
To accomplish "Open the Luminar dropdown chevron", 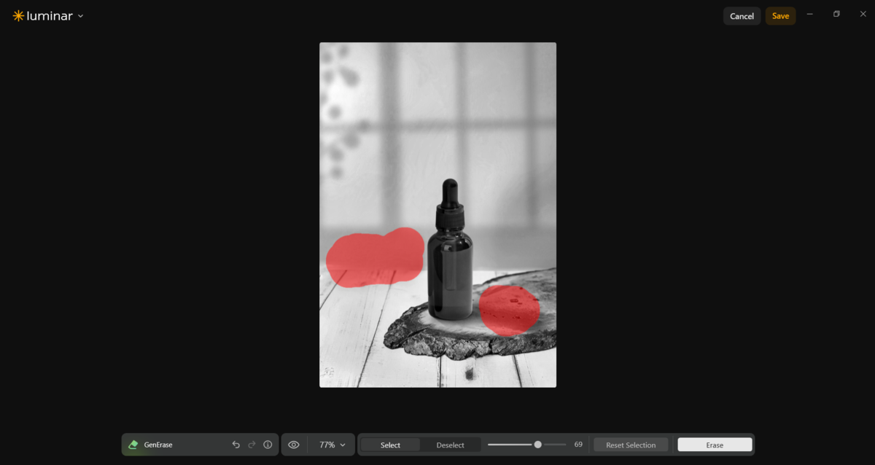I will point(80,16).
